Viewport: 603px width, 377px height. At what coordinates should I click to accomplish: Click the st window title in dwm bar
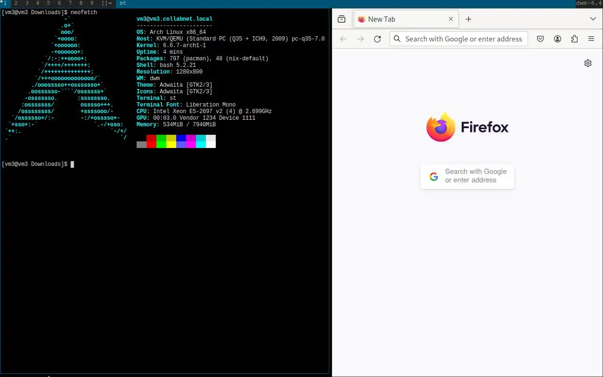tap(122, 3)
